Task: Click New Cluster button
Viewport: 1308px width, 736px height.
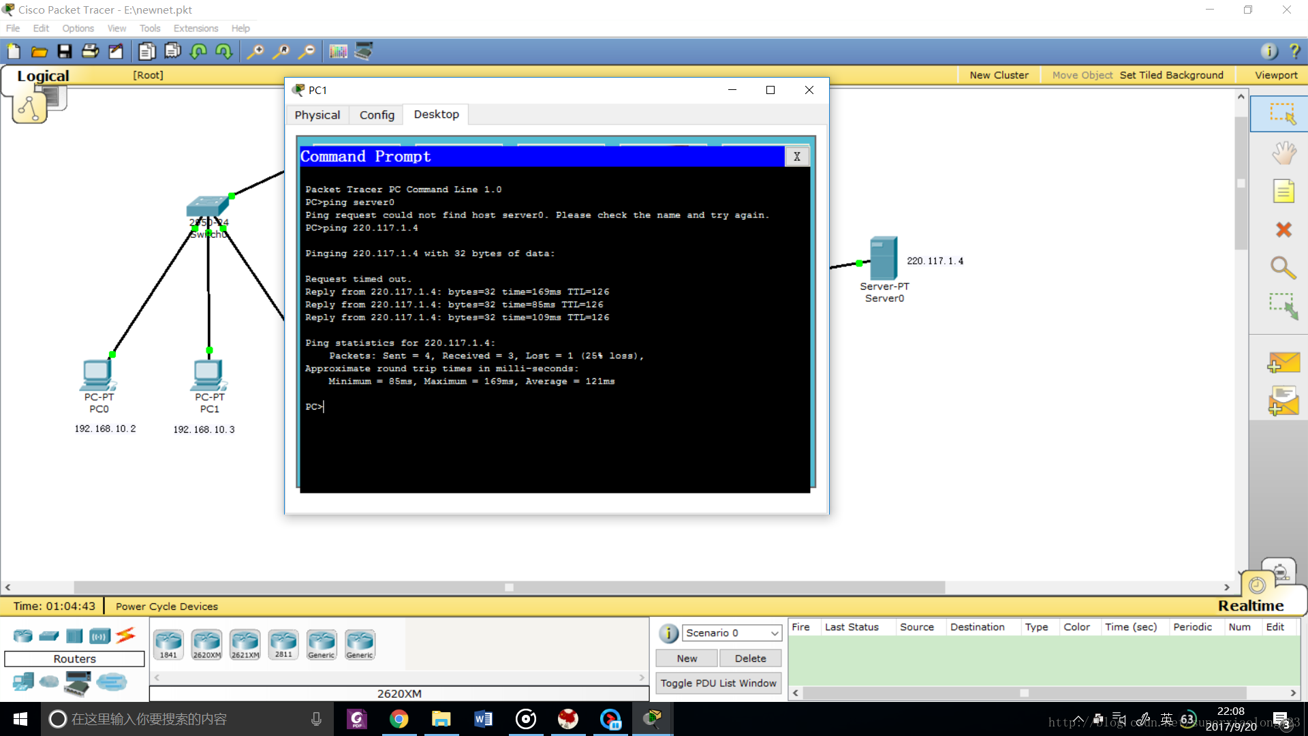Action: point(999,75)
